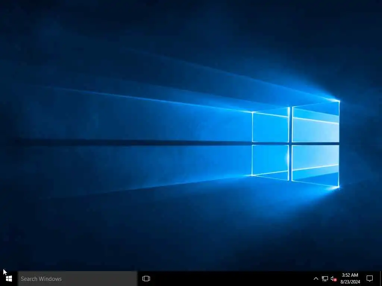Click the Search Windows box
The image size is (382, 286).
coord(78,279)
